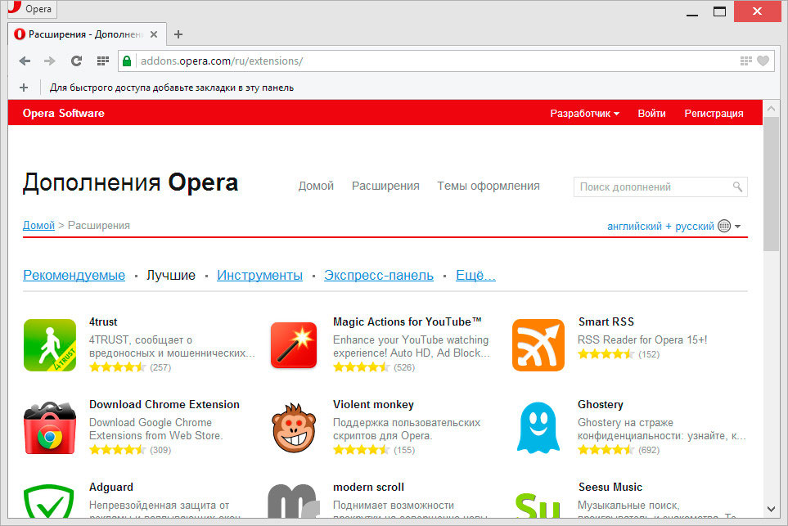Go forward with the forward arrow
Screen dimensions: 788x526
49,61
